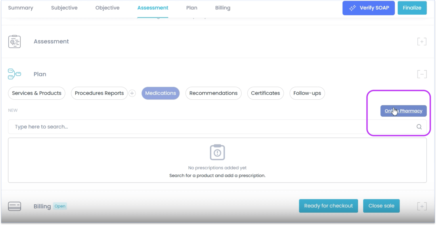Click the Billing credit card icon

(14, 206)
